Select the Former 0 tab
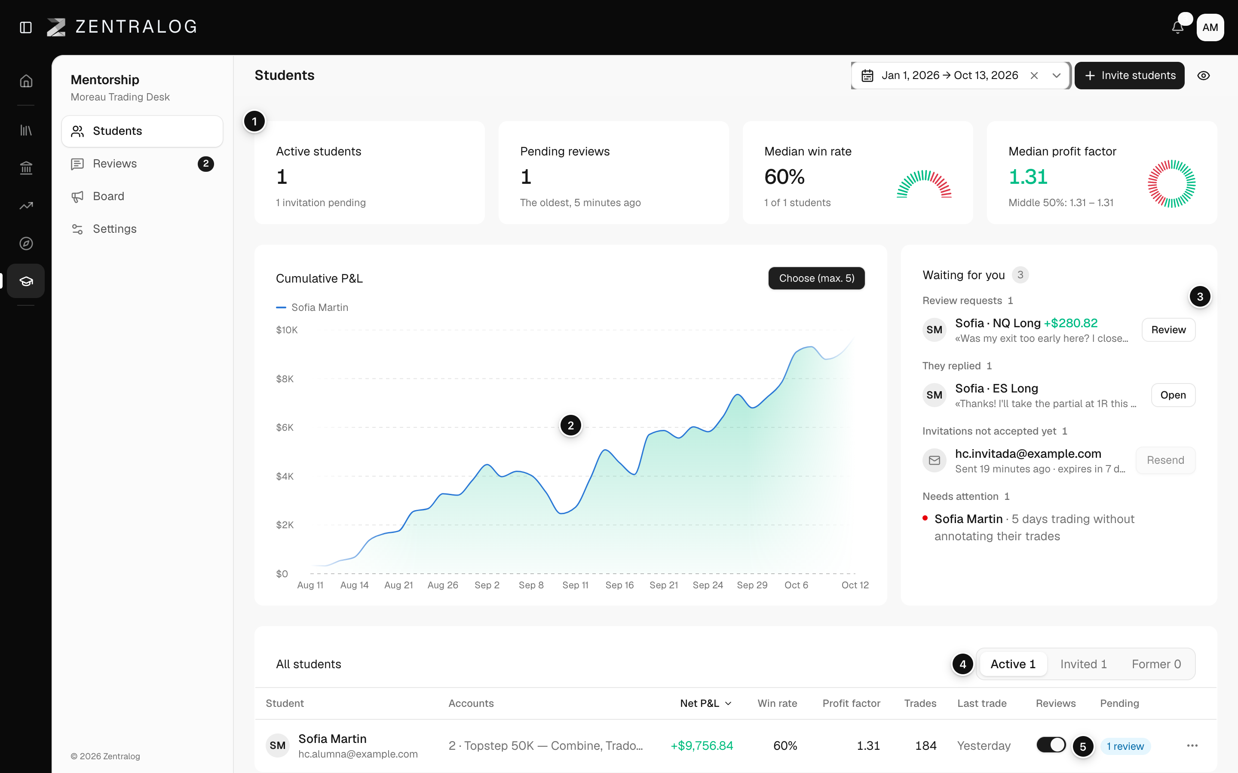1238x773 pixels. click(x=1156, y=664)
